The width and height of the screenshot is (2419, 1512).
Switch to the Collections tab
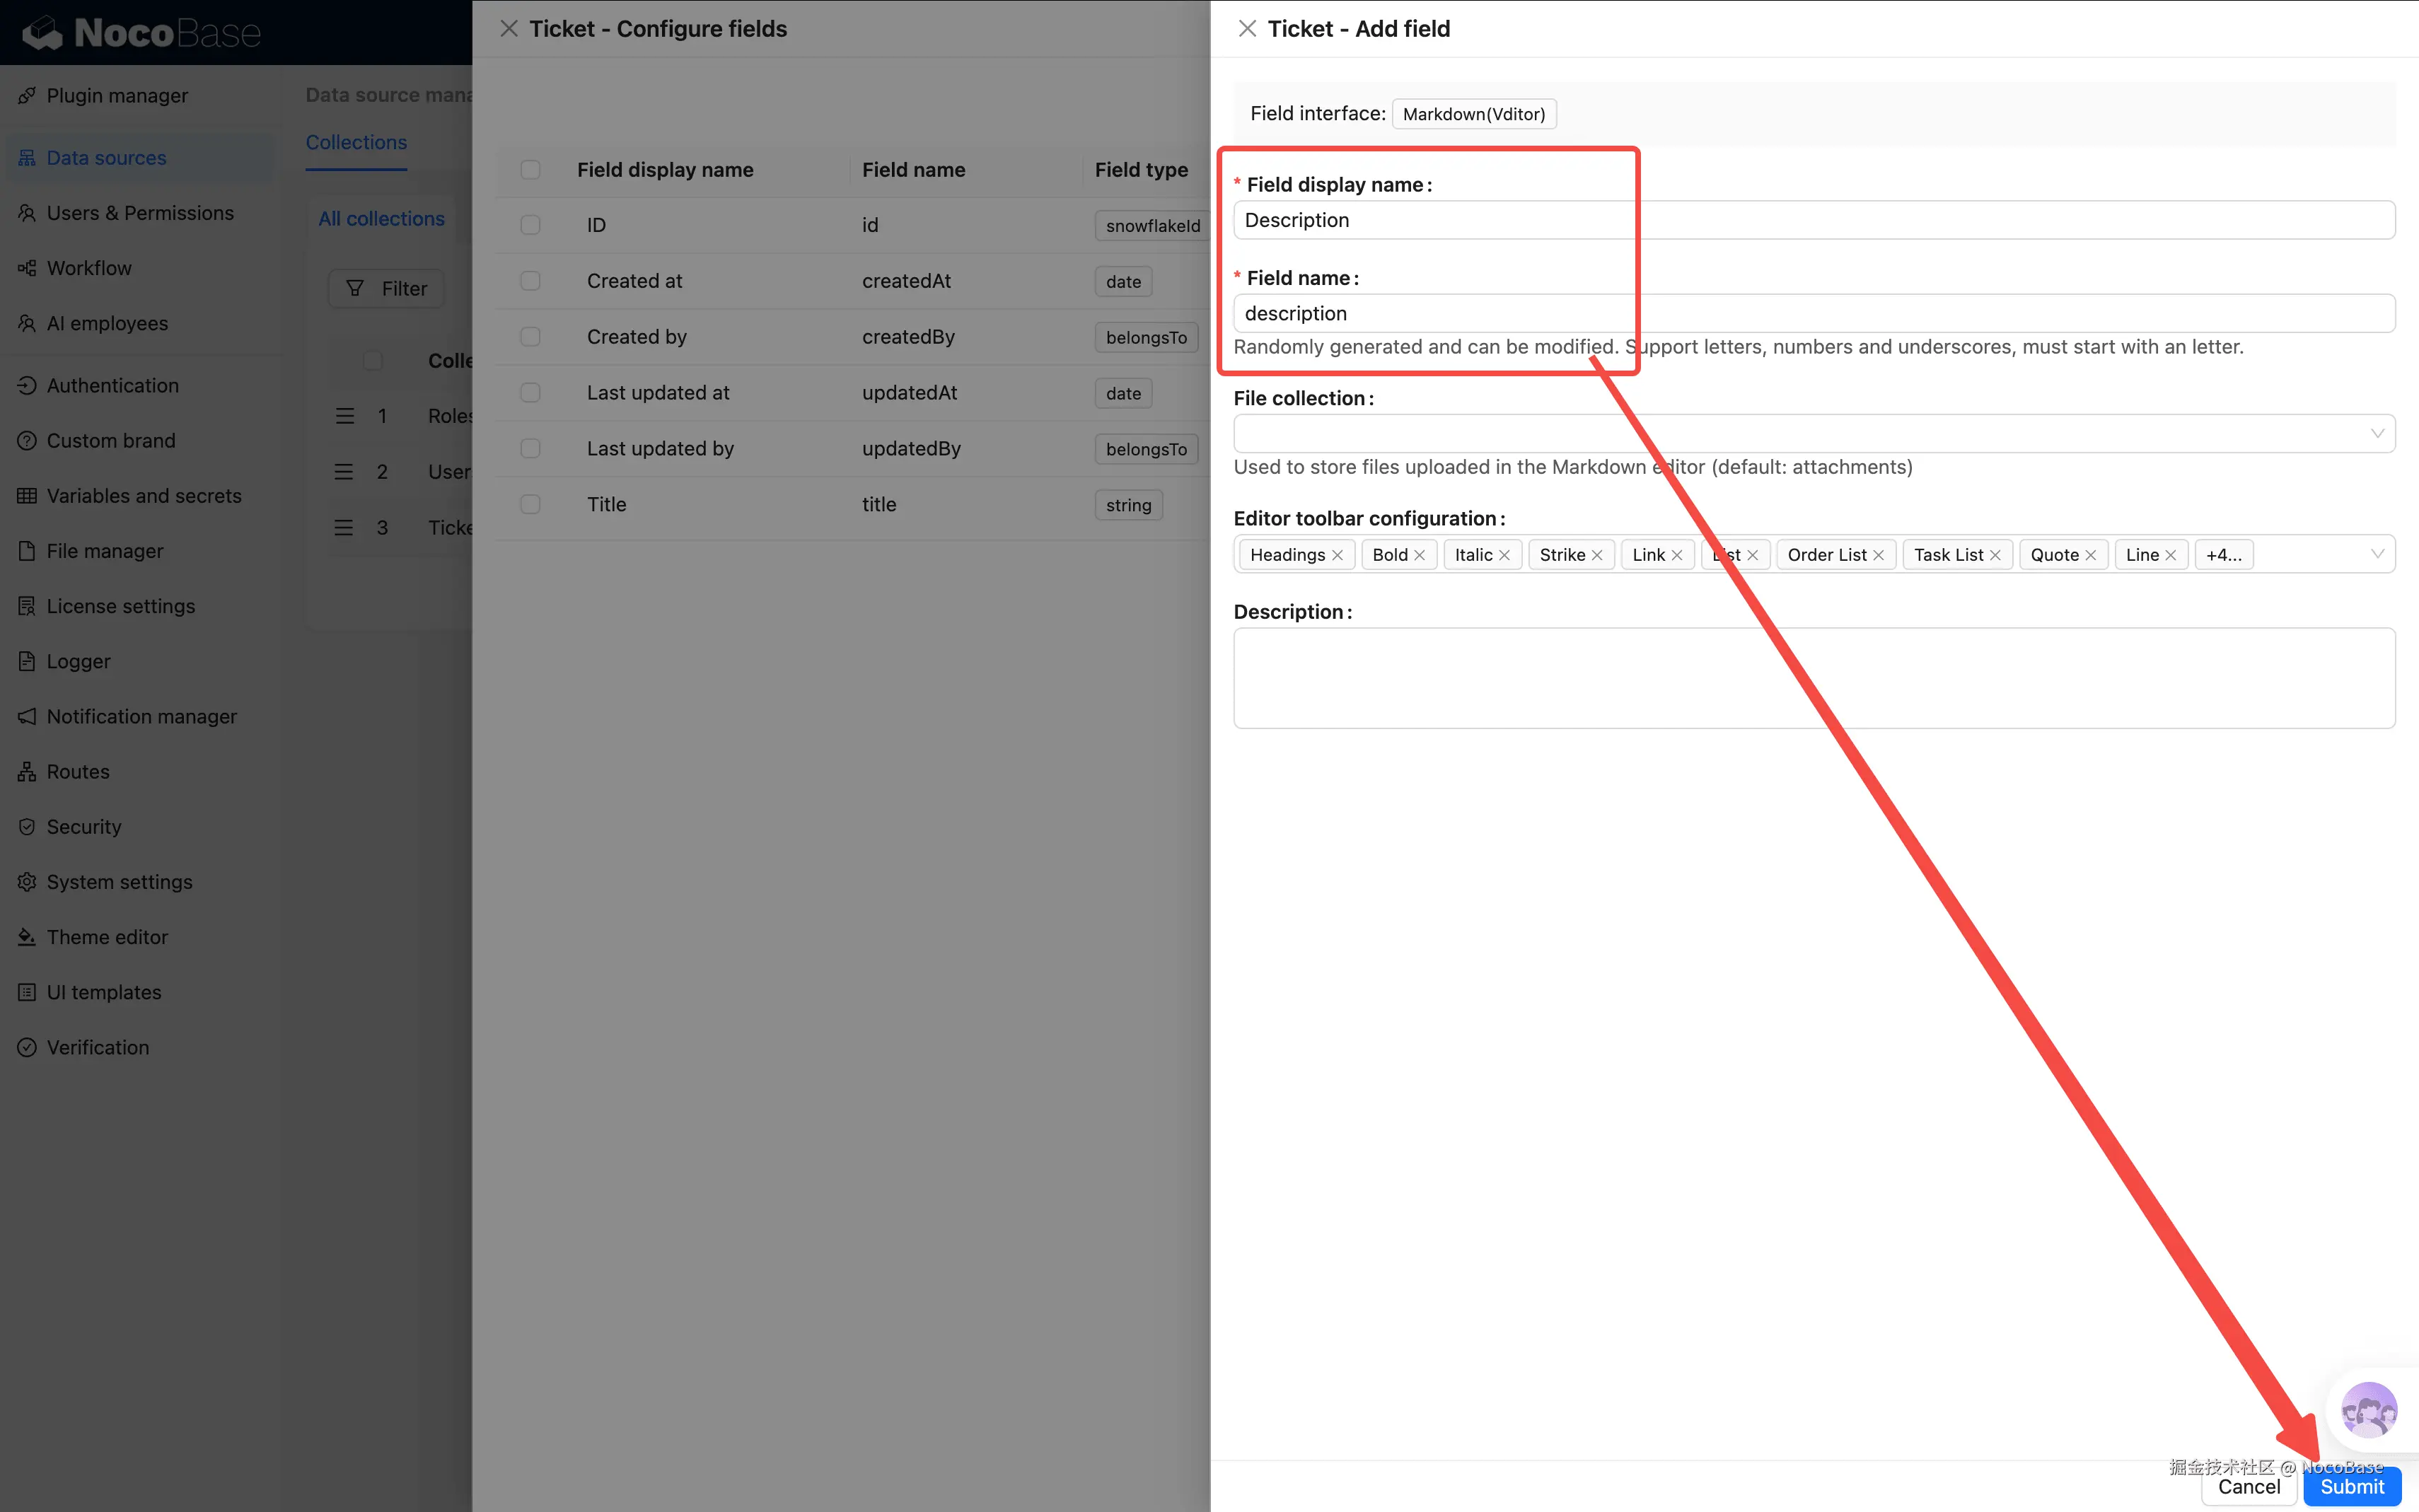[x=356, y=142]
